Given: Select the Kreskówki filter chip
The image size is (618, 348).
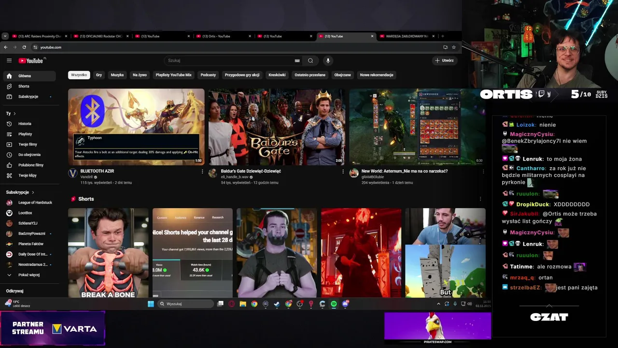Looking at the screenshot, I should click(277, 75).
